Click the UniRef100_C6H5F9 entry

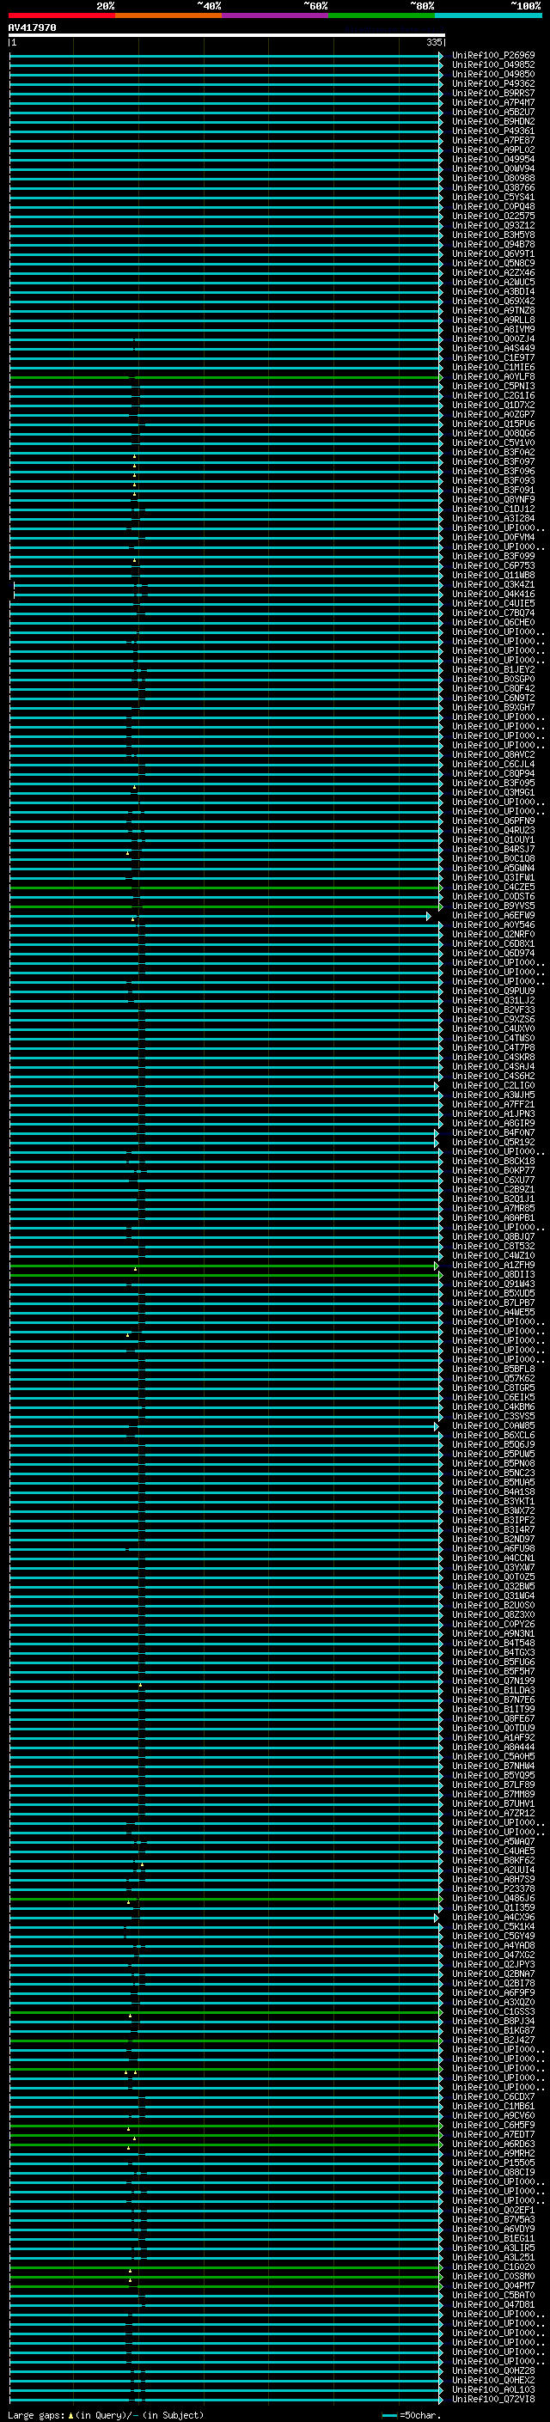493,2126
